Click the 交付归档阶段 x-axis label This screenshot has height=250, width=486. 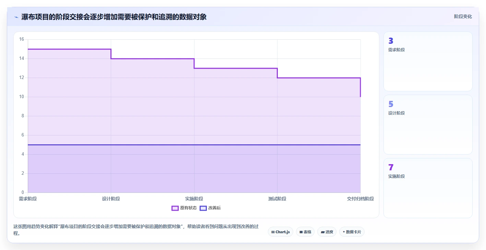click(x=360, y=199)
